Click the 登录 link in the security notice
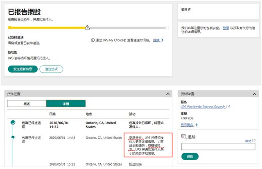This screenshot has height=169, width=262. [226, 28]
